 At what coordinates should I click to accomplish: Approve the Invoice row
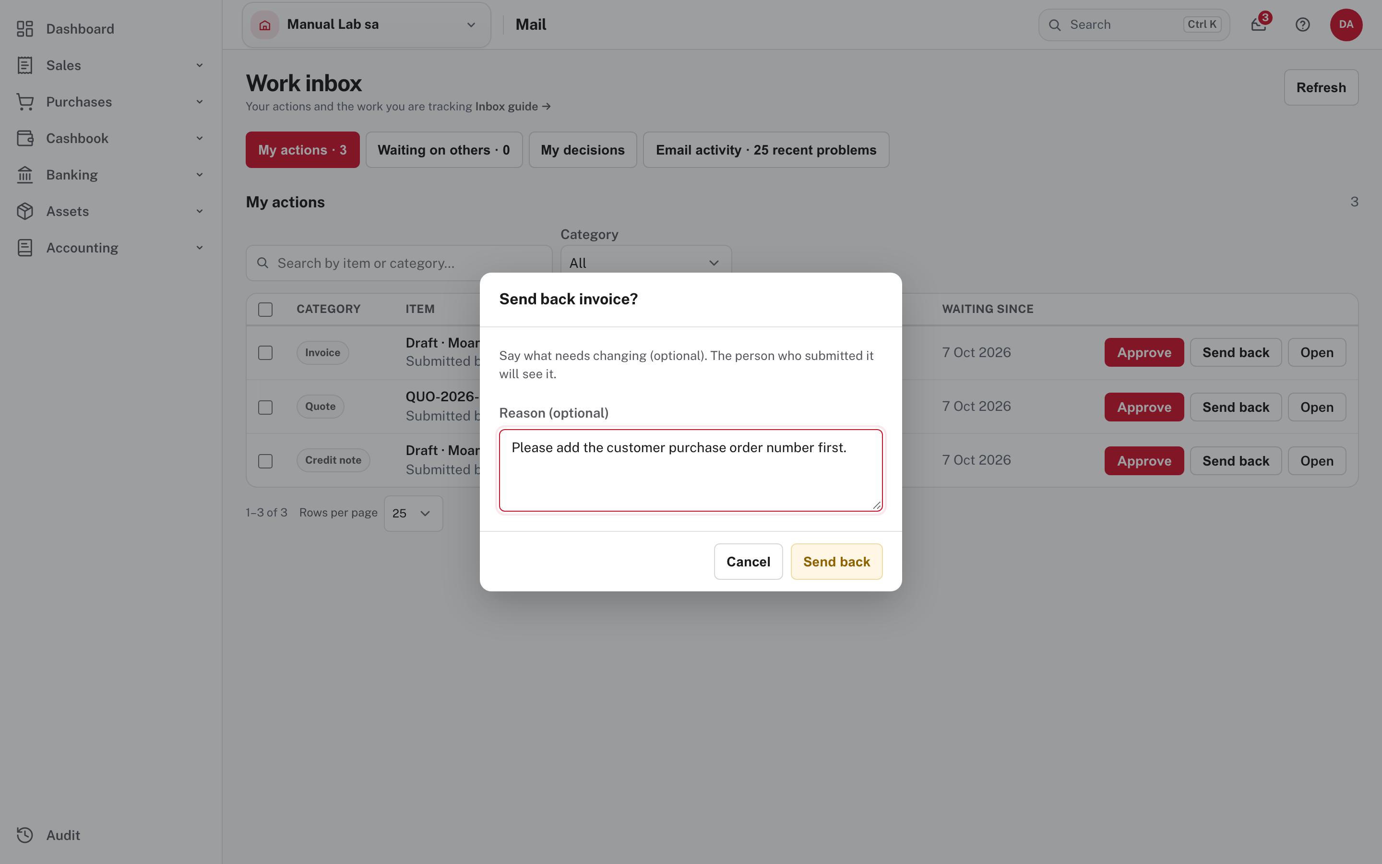coord(1144,353)
